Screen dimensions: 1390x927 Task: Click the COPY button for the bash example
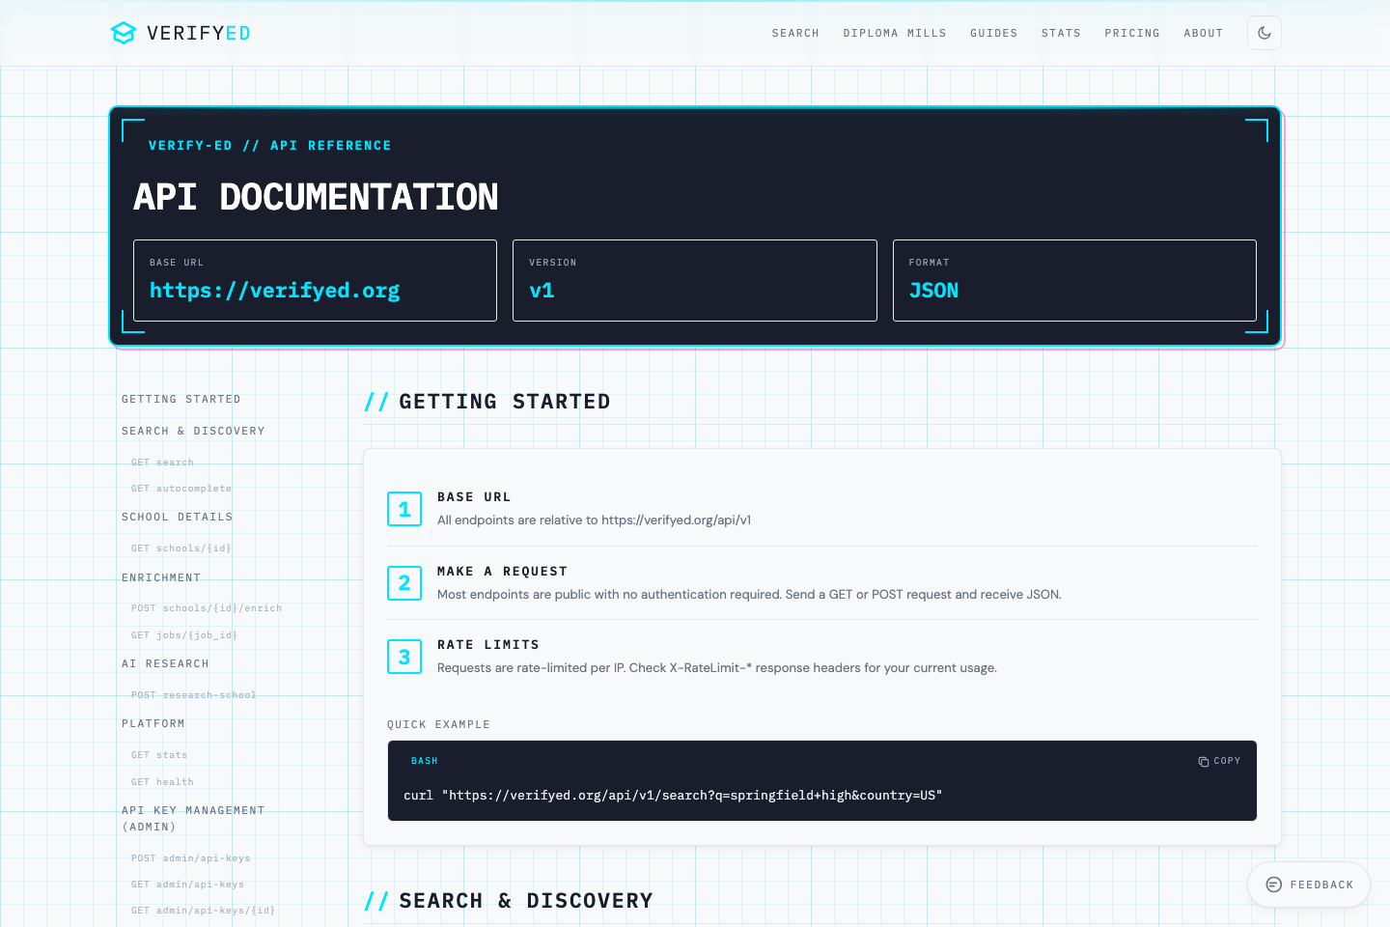click(x=1220, y=761)
